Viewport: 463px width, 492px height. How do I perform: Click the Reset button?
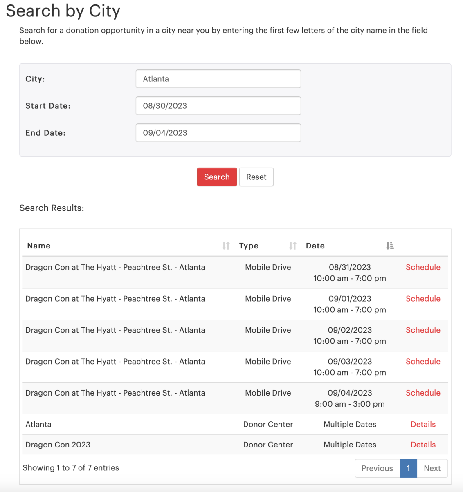pos(256,177)
